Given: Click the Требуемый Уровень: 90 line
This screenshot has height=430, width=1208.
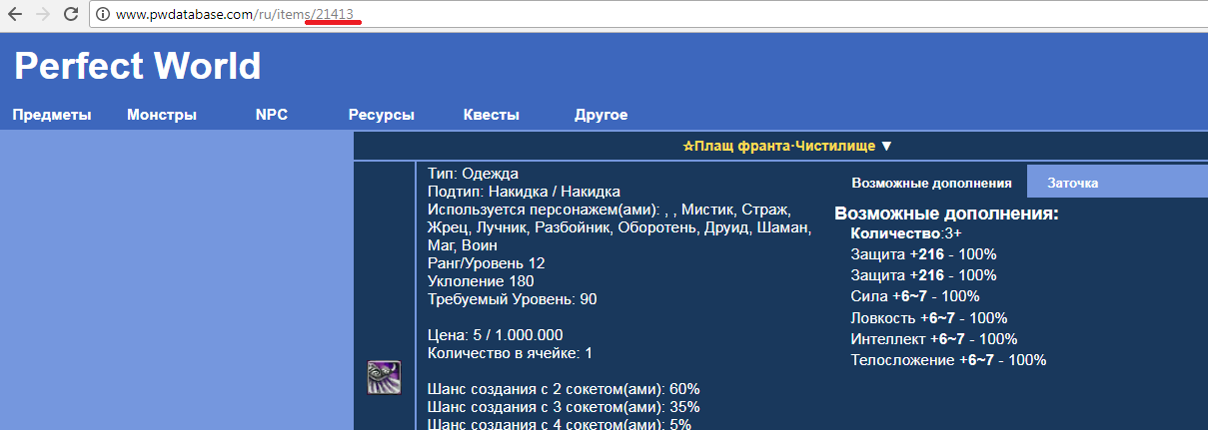Looking at the screenshot, I should tap(513, 299).
